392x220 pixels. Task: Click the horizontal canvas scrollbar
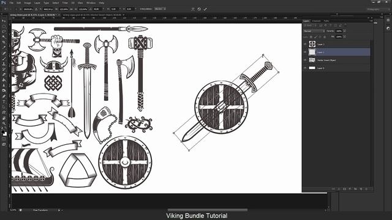tap(208, 210)
